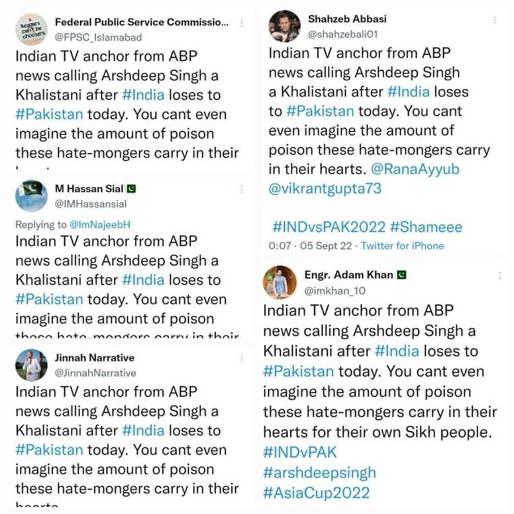The height and width of the screenshot is (514, 514).
Task: Open more options on Jinnah Narrative's tweet
Action: tap(242, 359)
